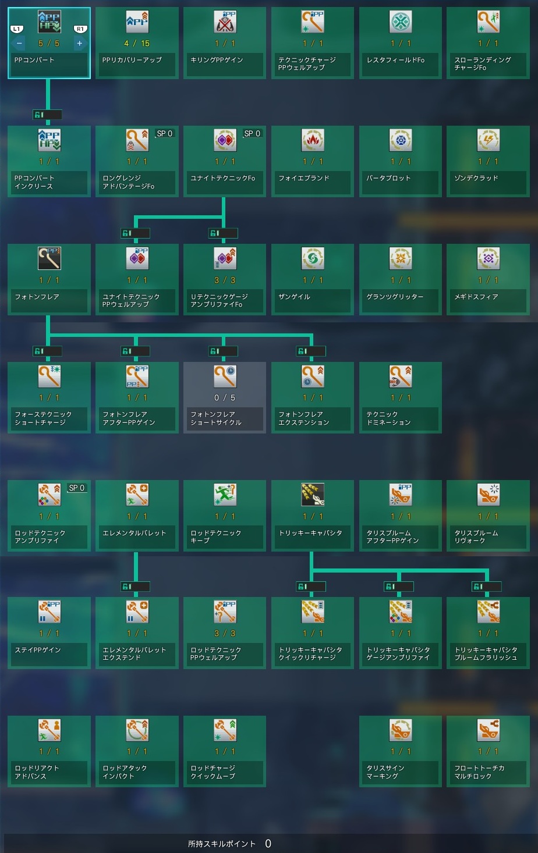This screenshot has width=538, height=853.
Task: Select the タリスサインマーキング skill tile
Action: (x=401, y=751)
